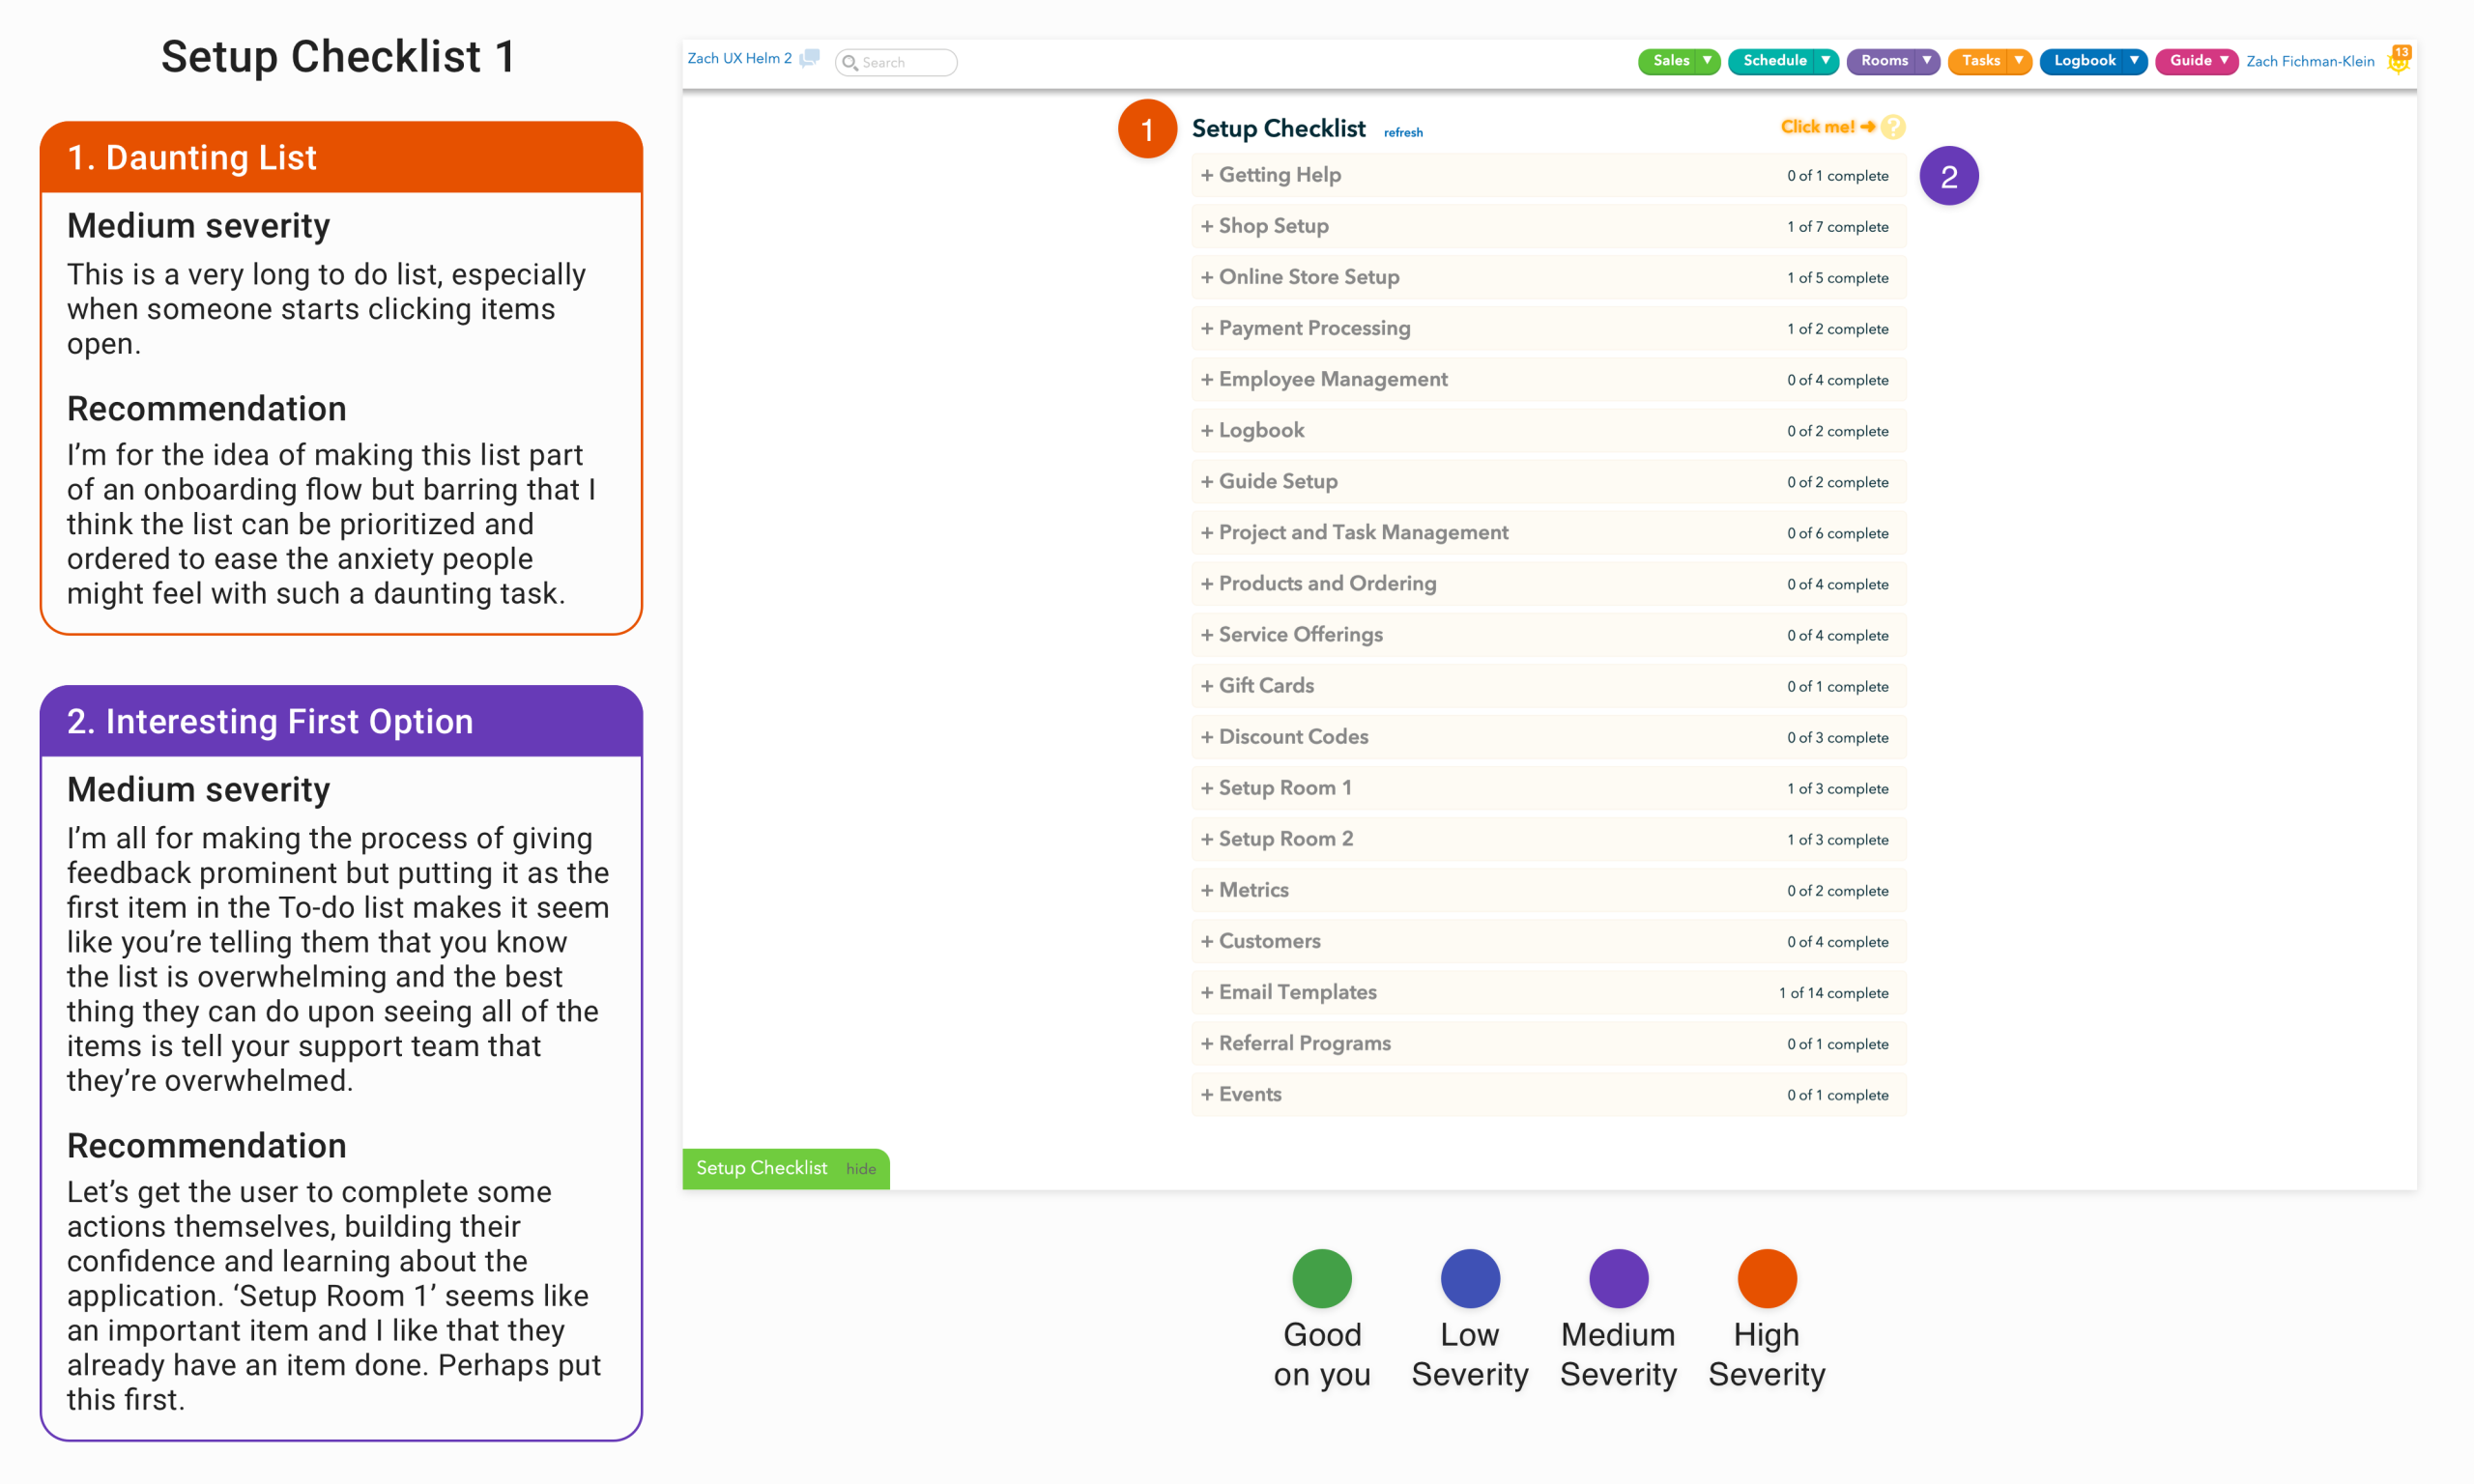Click the refresh link beside Setup Checklist
Screen dimensions: 2474x1484
pos(1403,133)
